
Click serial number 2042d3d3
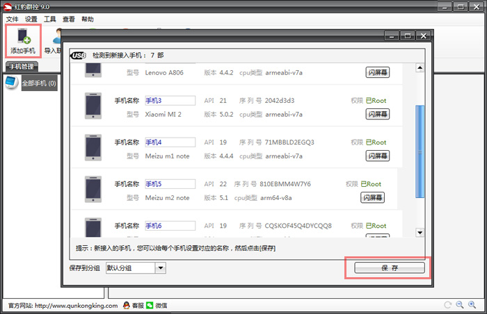[280, 101]
